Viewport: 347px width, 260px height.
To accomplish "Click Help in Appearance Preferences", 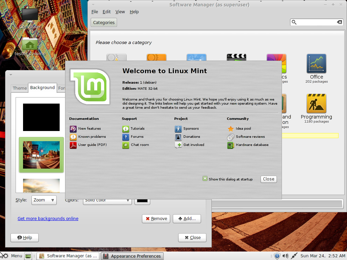I will [x=24, y=238].
